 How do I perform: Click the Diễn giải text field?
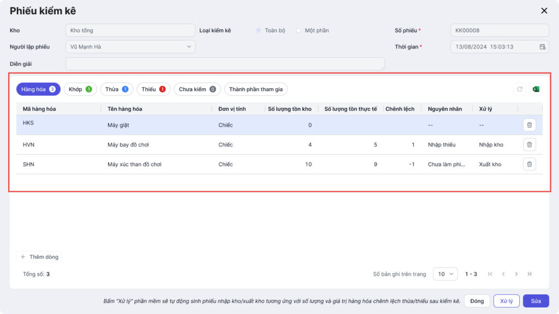225,64
